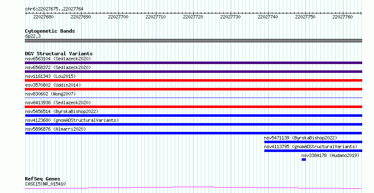Click the blue bar under nsv5896876
This screenshot has width=374, height=193.
(x=193, y=133)
